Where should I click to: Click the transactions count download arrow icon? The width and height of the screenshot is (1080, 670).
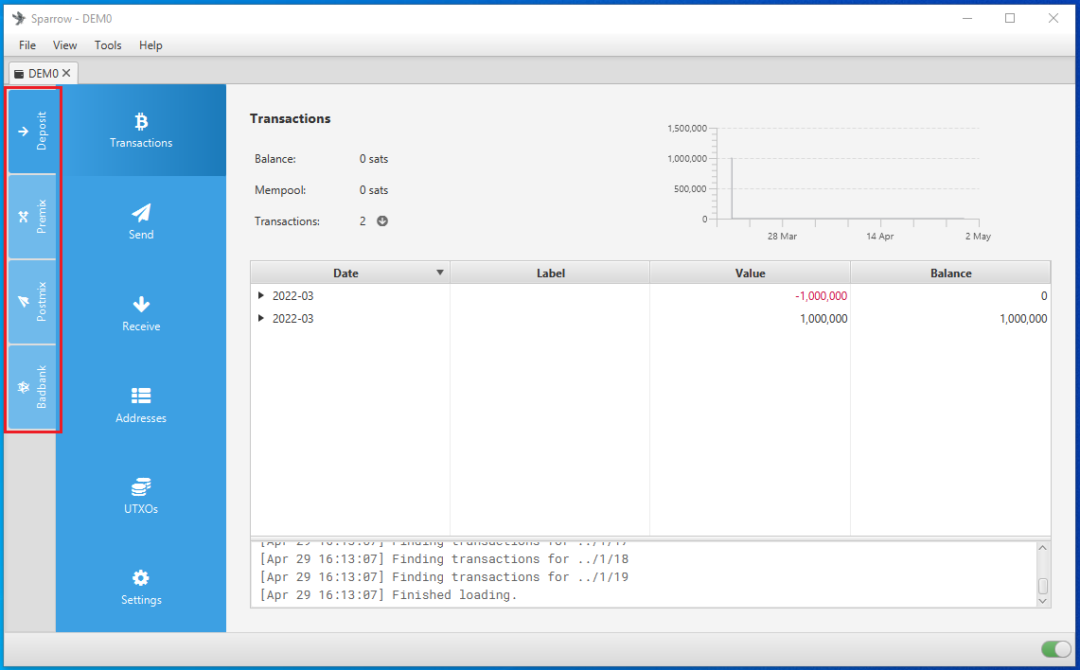382,221
